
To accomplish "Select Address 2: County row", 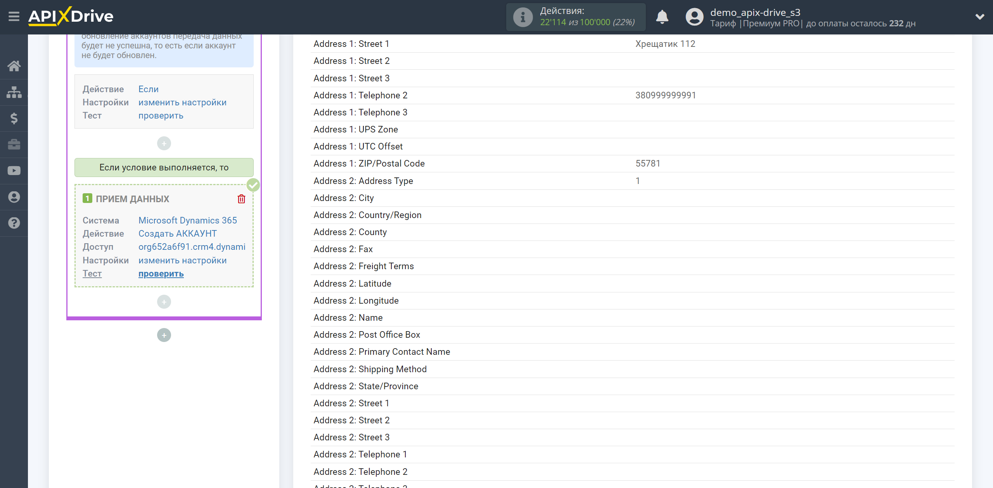I will (x=632, y=232).
